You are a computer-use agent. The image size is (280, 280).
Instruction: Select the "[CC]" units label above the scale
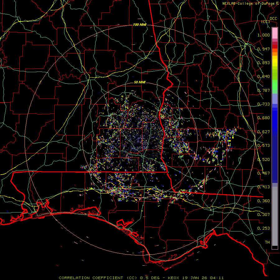[266, 21]
